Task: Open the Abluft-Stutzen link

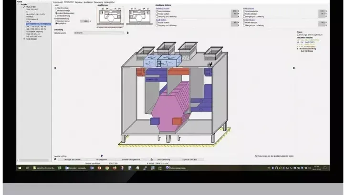Action: pyautogui.click(x=249, y=9)
